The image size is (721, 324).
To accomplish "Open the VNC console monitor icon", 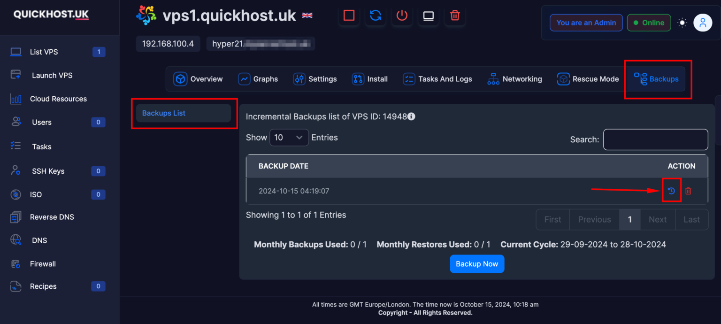I will (428, 15).
